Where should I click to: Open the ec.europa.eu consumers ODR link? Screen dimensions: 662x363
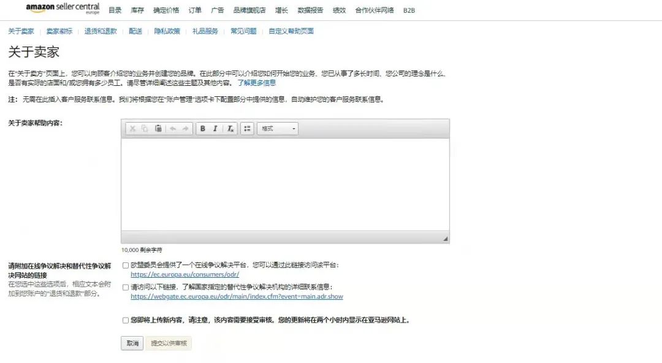pos(185,274)
